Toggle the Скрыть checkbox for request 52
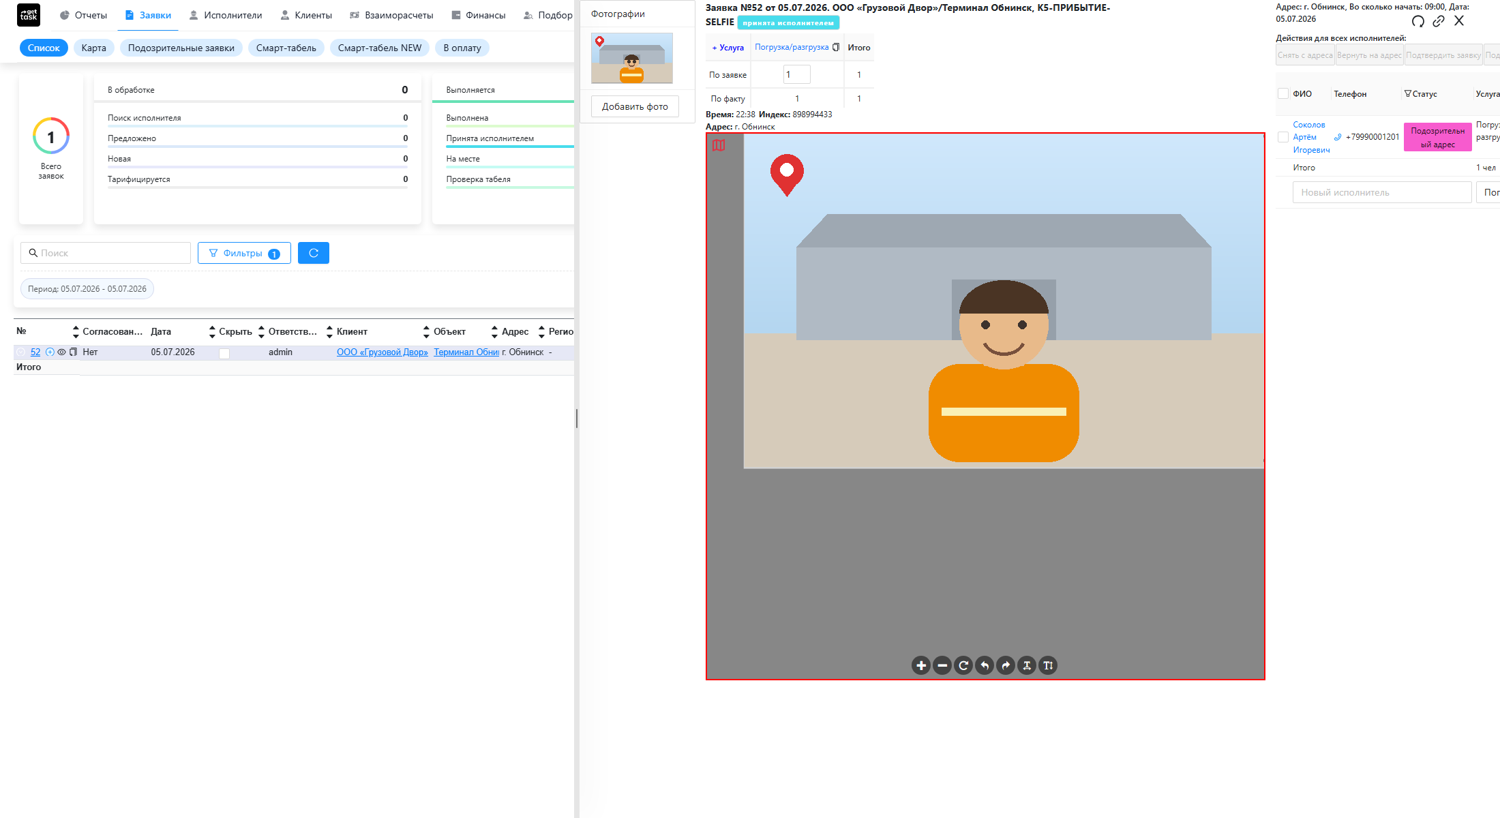The width and height of the screenshot is (1500, 818). coord(224,353)
